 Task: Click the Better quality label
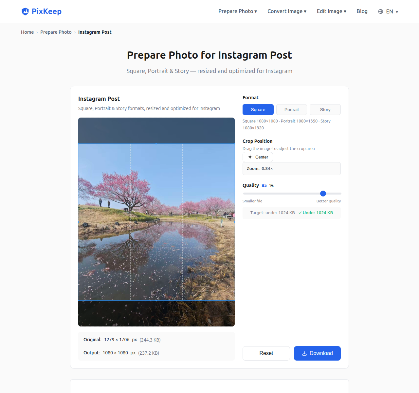(329, 201)
